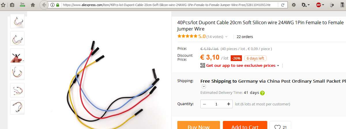Open the gear extension icon
This screenshot has width=346, height=129.
pyautogui.click(x=294, y=5)
